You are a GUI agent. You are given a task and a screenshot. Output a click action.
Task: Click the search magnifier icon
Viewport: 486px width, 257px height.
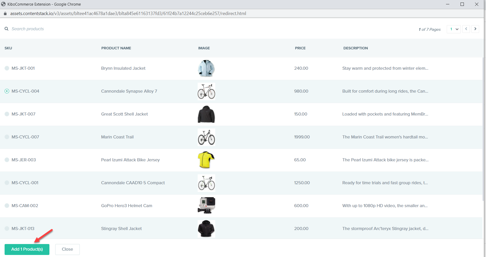(x=6, y=29)
